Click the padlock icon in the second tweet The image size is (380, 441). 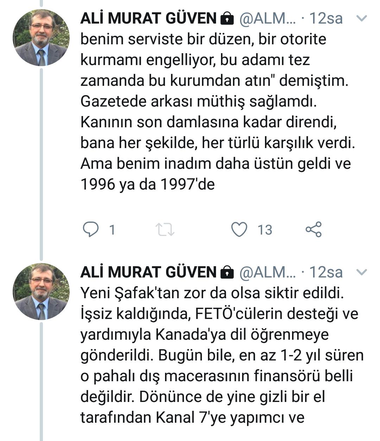[227, 272]
